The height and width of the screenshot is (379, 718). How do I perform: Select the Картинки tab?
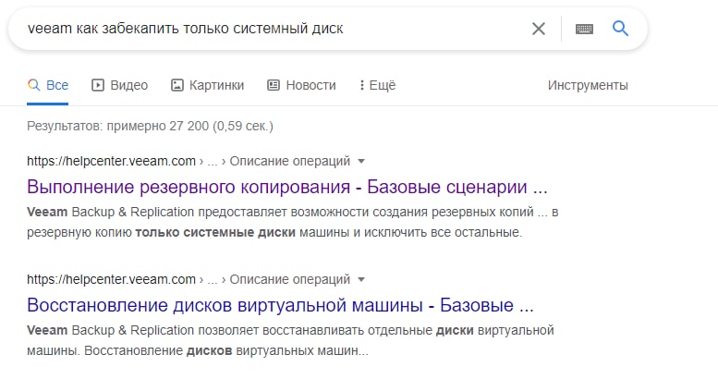(216, 85)
